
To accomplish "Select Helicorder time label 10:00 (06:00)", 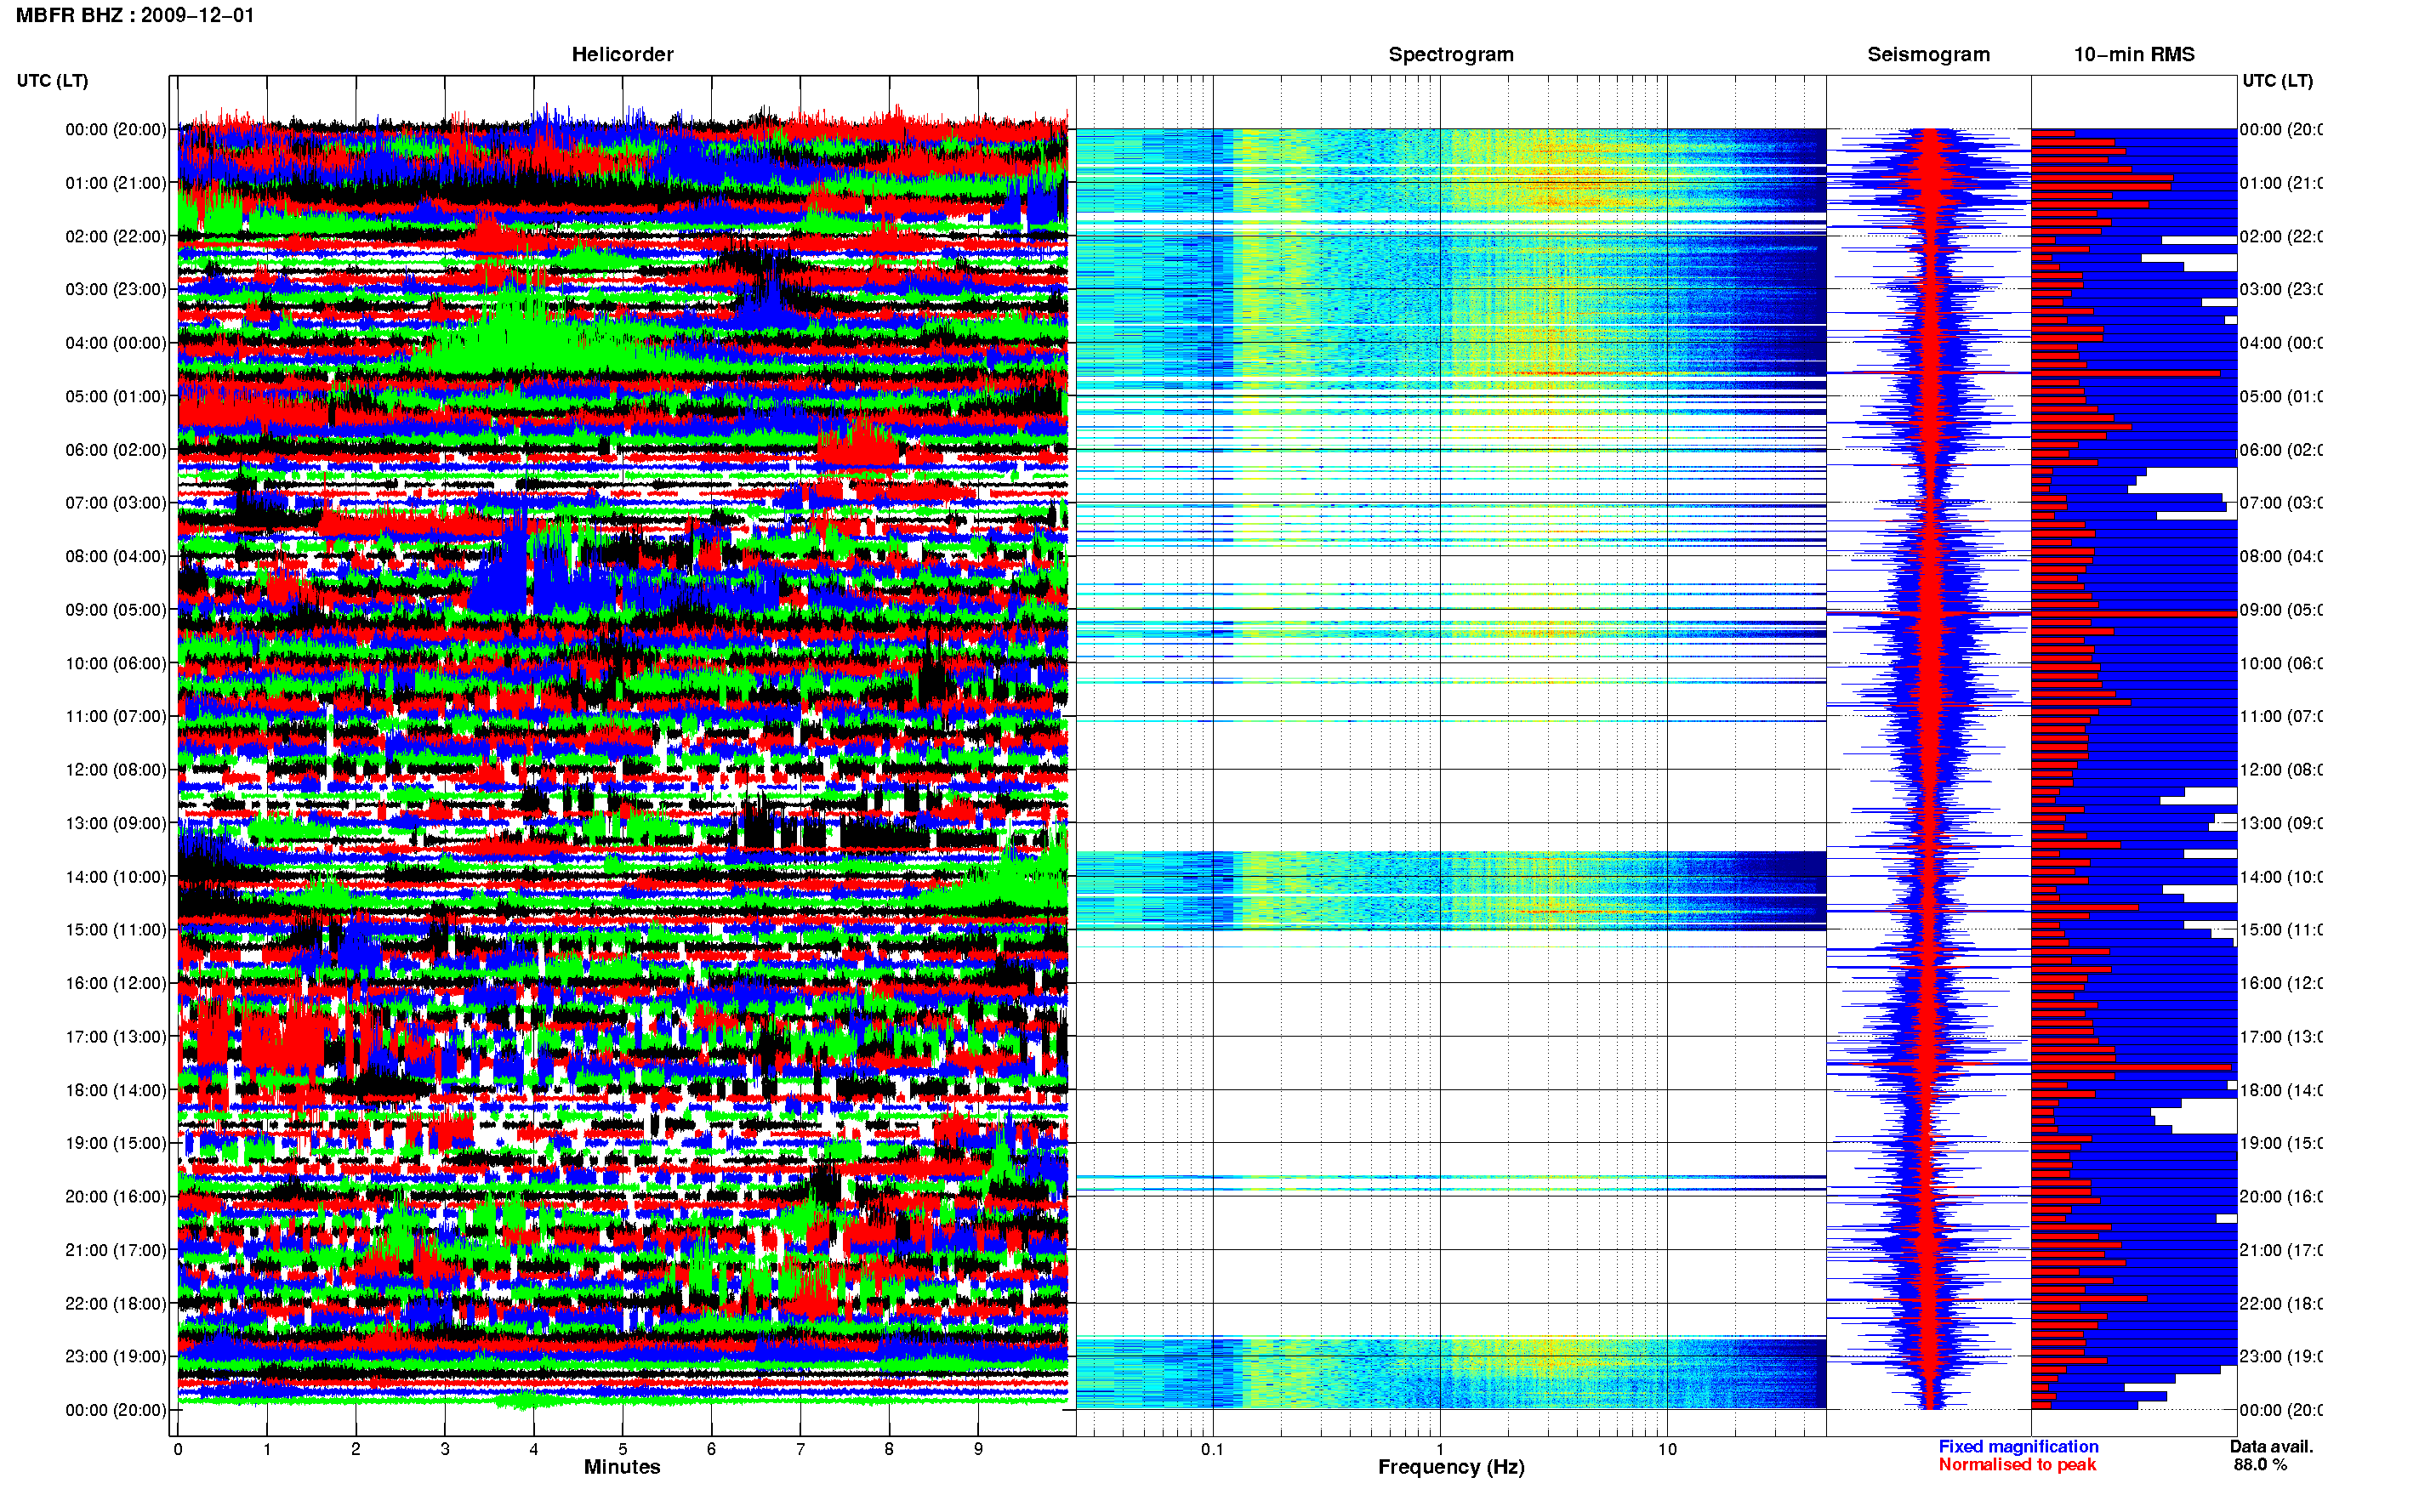I will (116, 663).
